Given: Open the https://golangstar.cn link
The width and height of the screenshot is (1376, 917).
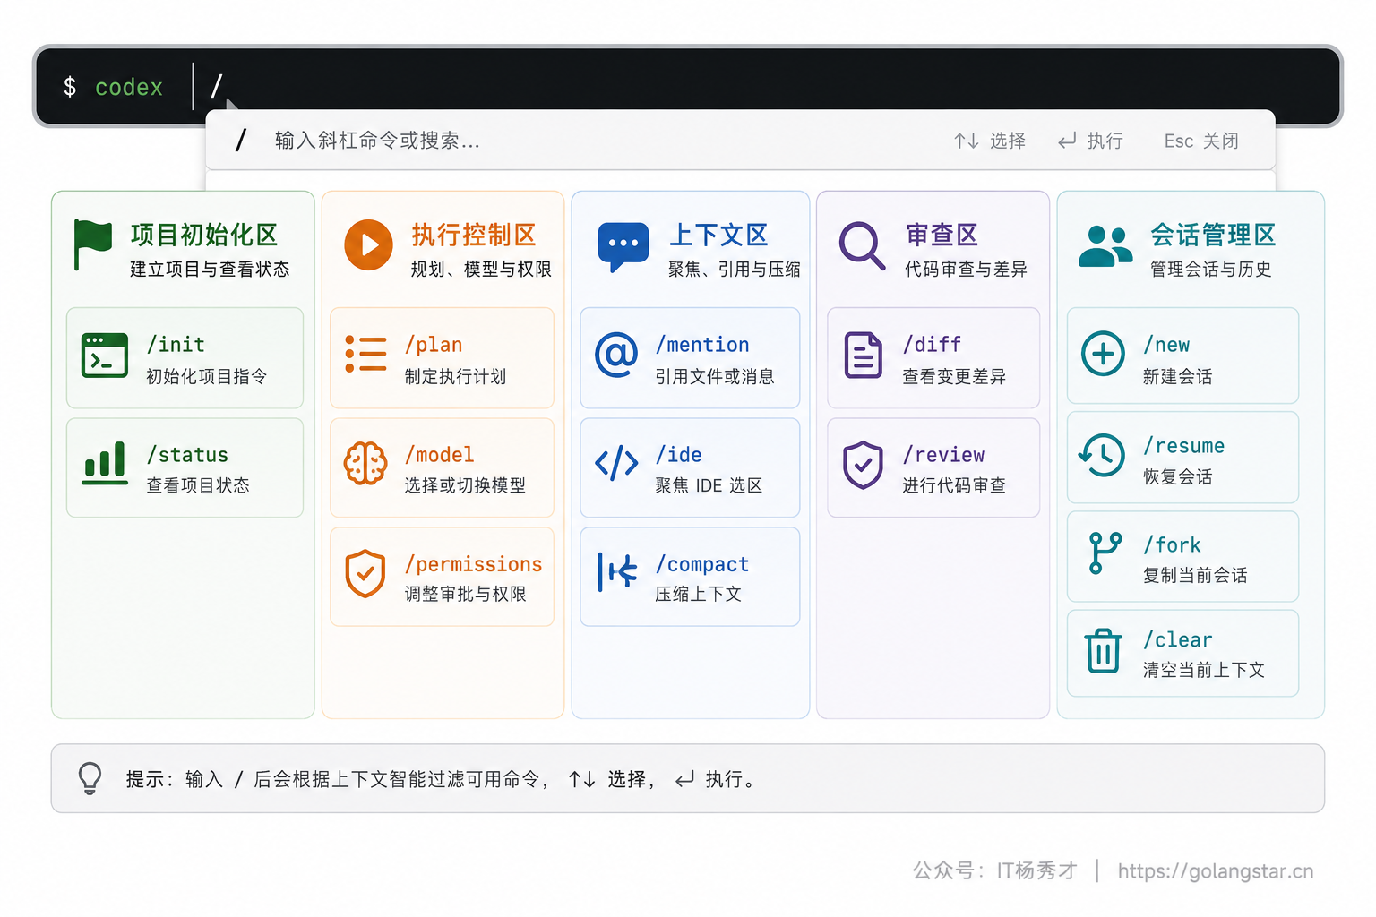Looking at the screenshot, I should tap(1216, 871).
